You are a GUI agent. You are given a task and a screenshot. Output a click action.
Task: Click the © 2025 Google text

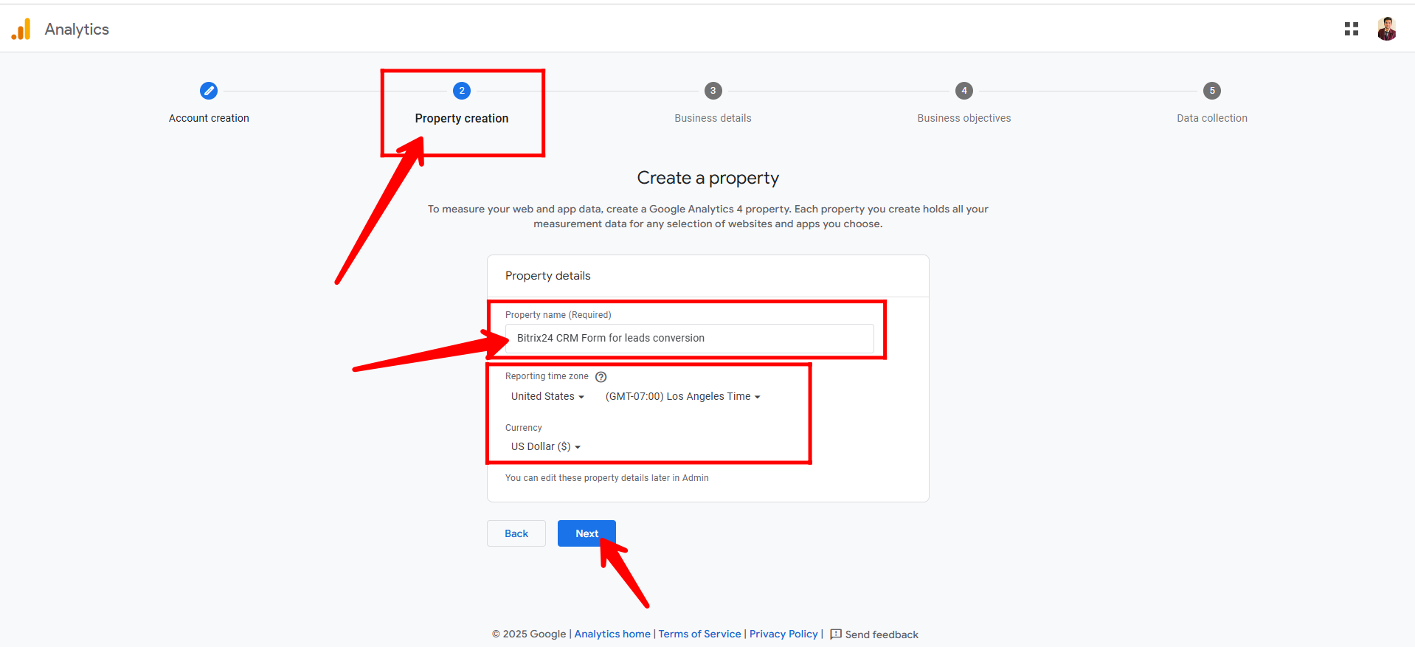[x=529, y=634]
